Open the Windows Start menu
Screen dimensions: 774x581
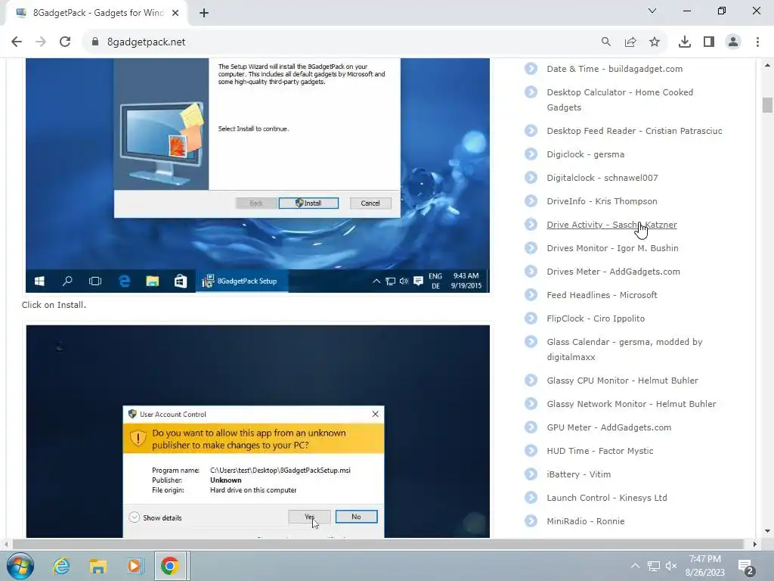click(20, 566)
